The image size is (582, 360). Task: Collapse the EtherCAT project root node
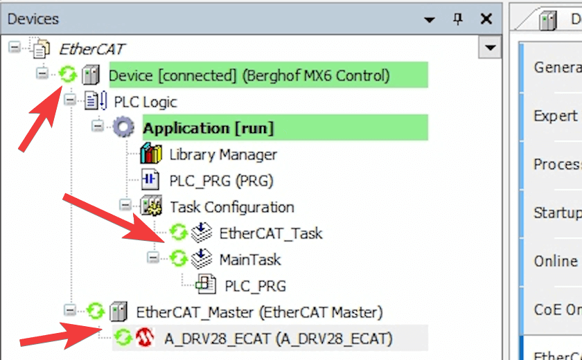(x=15, y=47)
